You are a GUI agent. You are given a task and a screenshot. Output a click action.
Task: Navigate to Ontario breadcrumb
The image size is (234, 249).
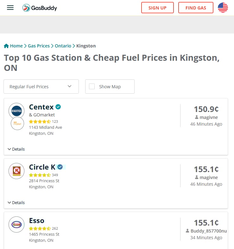click(x=63, y=46)
